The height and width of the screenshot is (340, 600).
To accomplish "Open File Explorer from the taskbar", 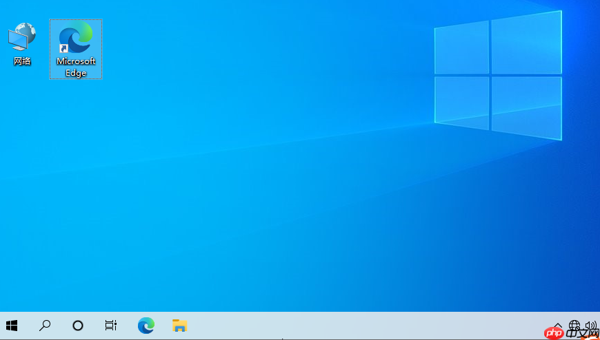I will [x=179, y=326].
